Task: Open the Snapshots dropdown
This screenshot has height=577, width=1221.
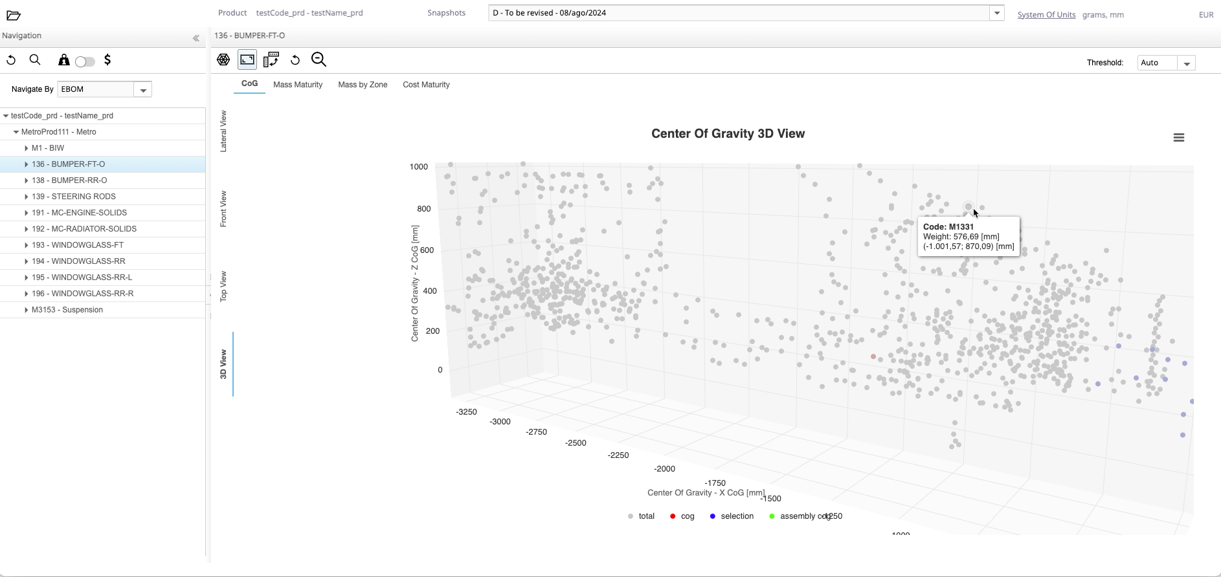Action: click(x=996, y=13)
